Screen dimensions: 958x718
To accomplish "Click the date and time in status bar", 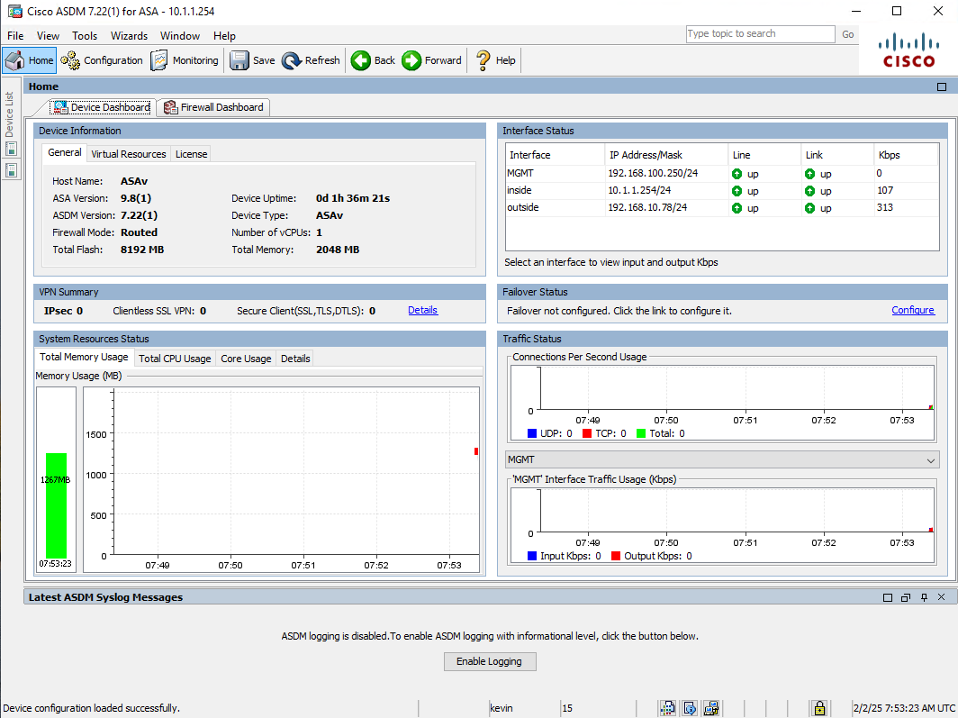I will click(x=904, y=708).
